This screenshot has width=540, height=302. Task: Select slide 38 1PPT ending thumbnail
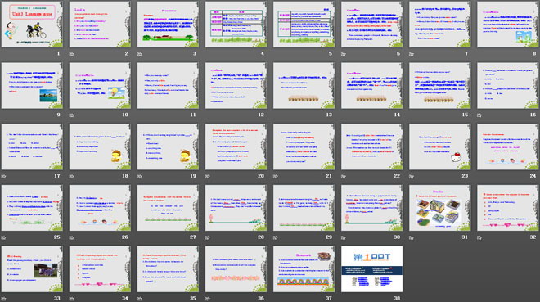[372, 269]
